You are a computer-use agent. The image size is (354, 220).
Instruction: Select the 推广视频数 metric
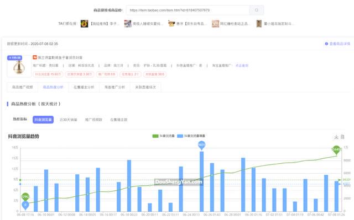tap(93, 120)
